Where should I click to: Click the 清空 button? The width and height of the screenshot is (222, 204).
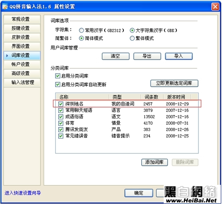point(115,56)
